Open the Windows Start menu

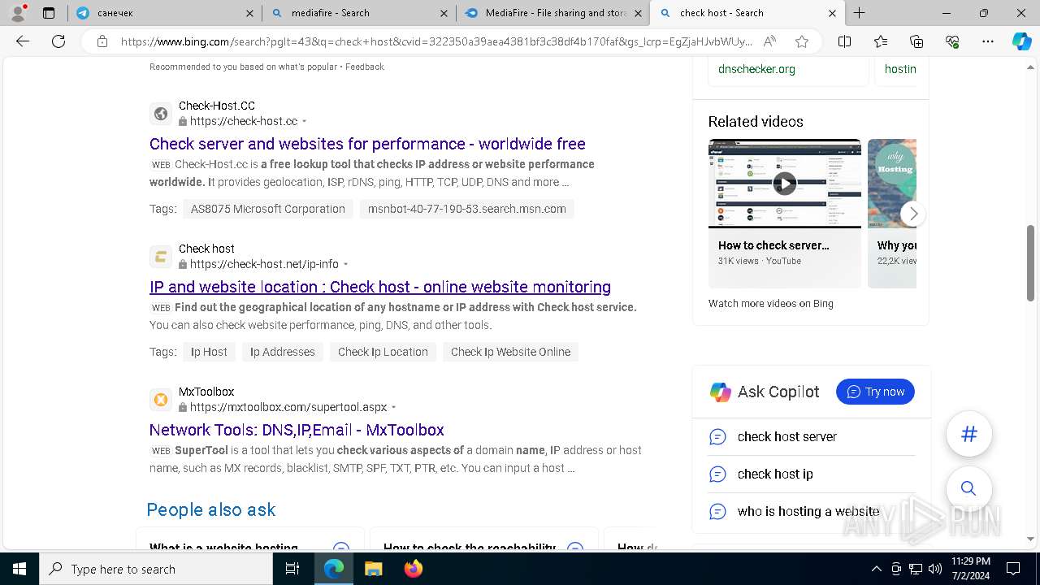(x=19, y=569)
